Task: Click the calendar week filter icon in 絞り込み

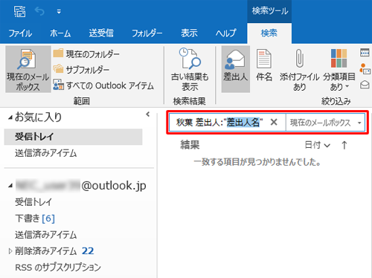Action: pos(365,53)
